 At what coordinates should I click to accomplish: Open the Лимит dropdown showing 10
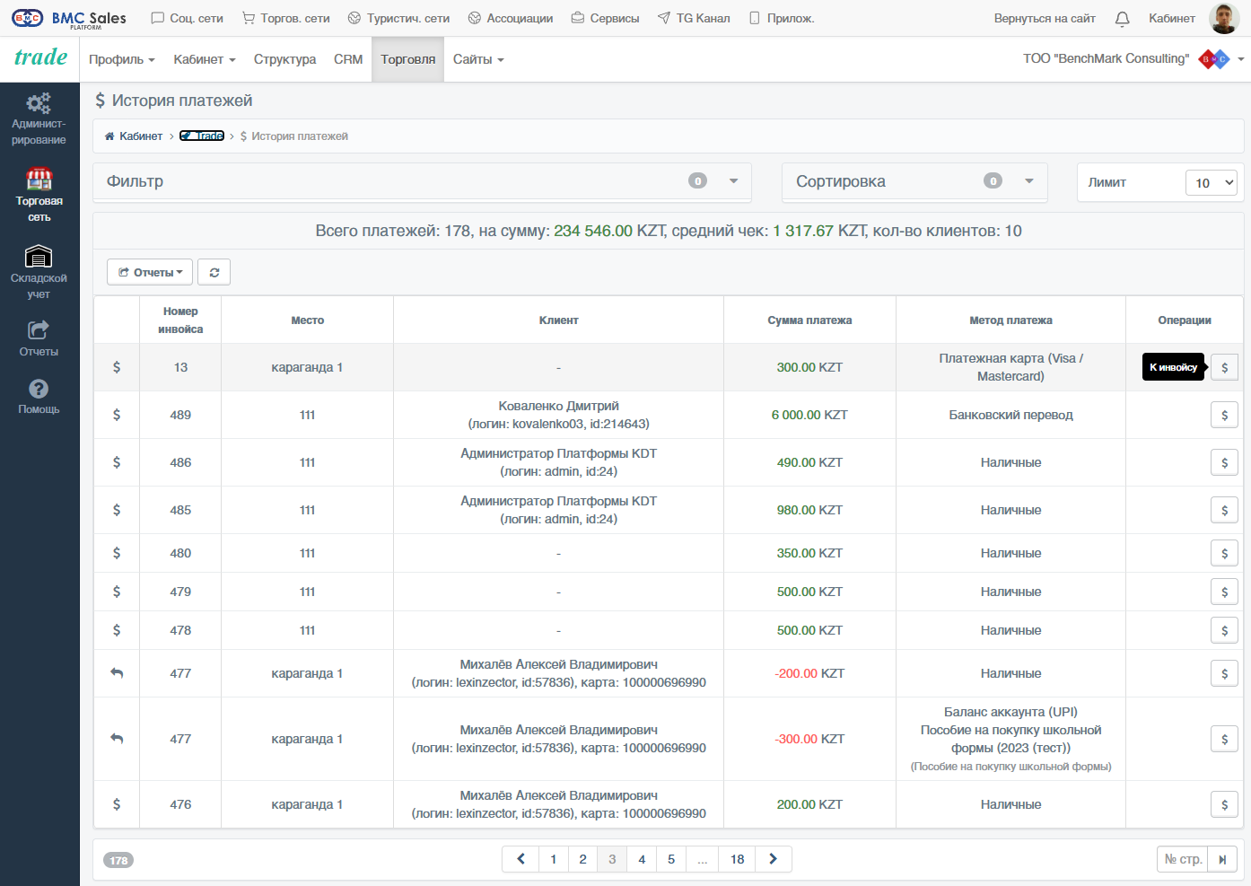[1212, 182]
